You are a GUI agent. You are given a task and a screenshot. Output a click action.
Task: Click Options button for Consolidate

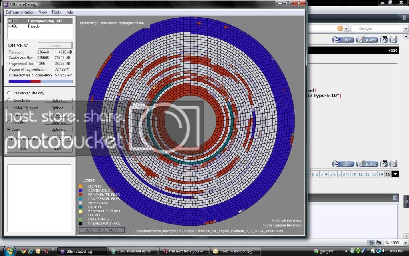point(58,100)
